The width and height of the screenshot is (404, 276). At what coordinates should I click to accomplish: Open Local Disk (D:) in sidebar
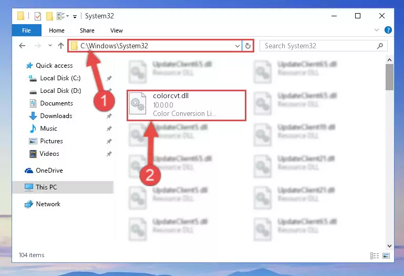60,91
